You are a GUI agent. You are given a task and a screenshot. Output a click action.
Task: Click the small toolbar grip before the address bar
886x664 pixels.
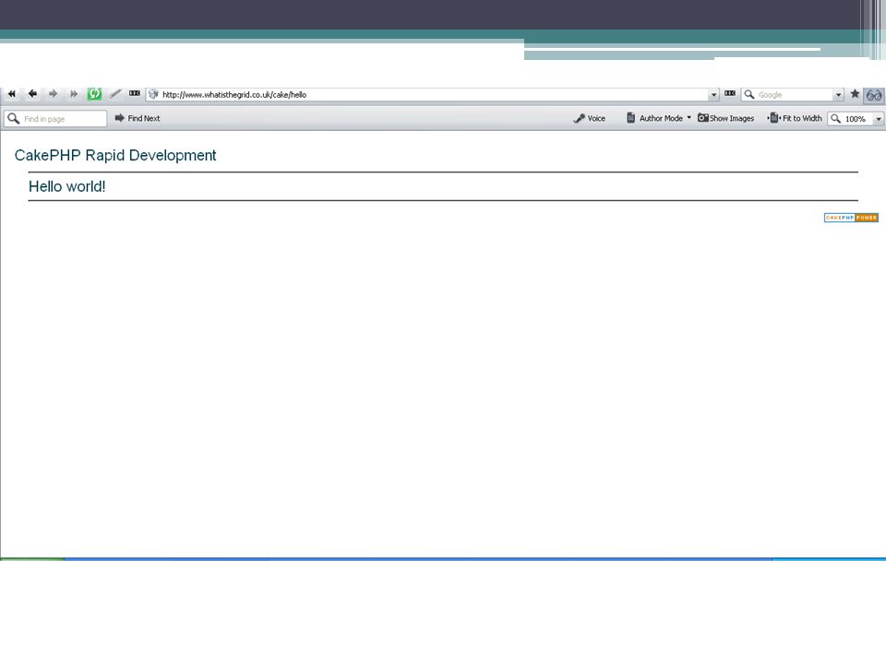(x=135, y=93)
